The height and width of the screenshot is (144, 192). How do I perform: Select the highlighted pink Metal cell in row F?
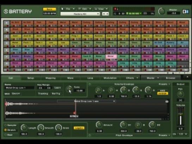pyautogui.click(x=111, y=58)
